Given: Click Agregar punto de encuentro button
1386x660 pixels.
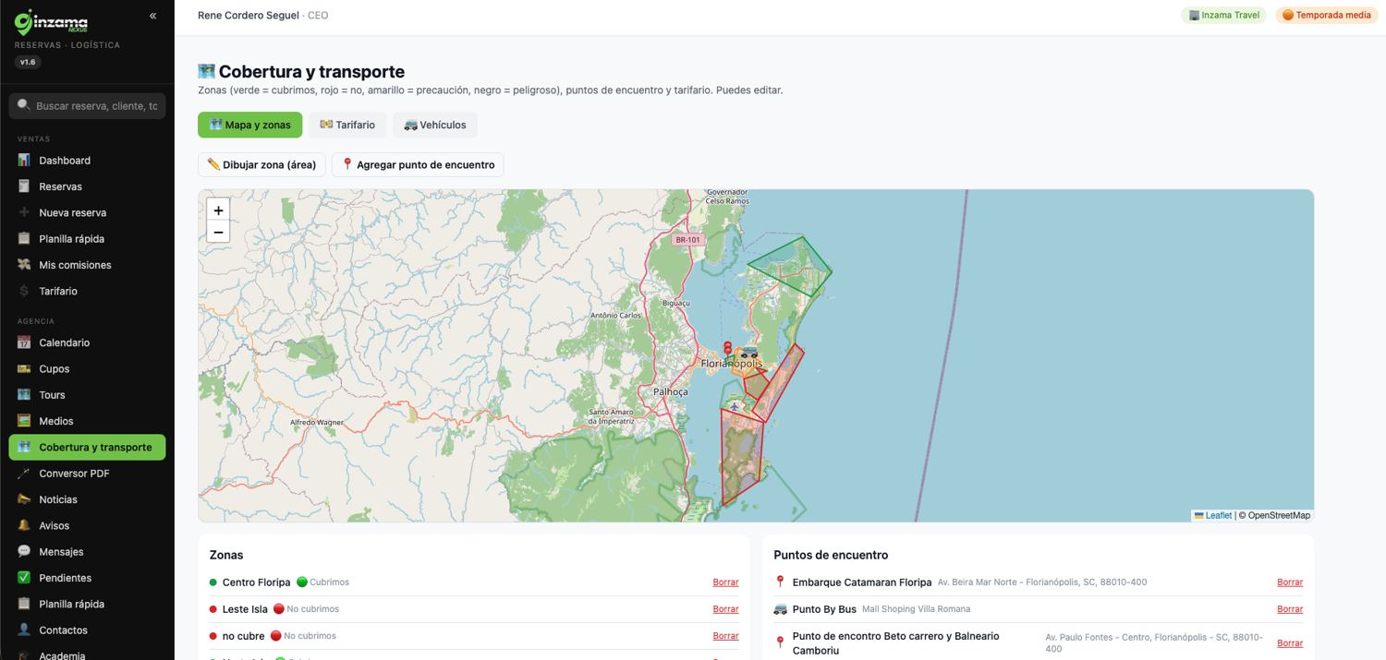Looking at the screenshot, I should 418,164.
